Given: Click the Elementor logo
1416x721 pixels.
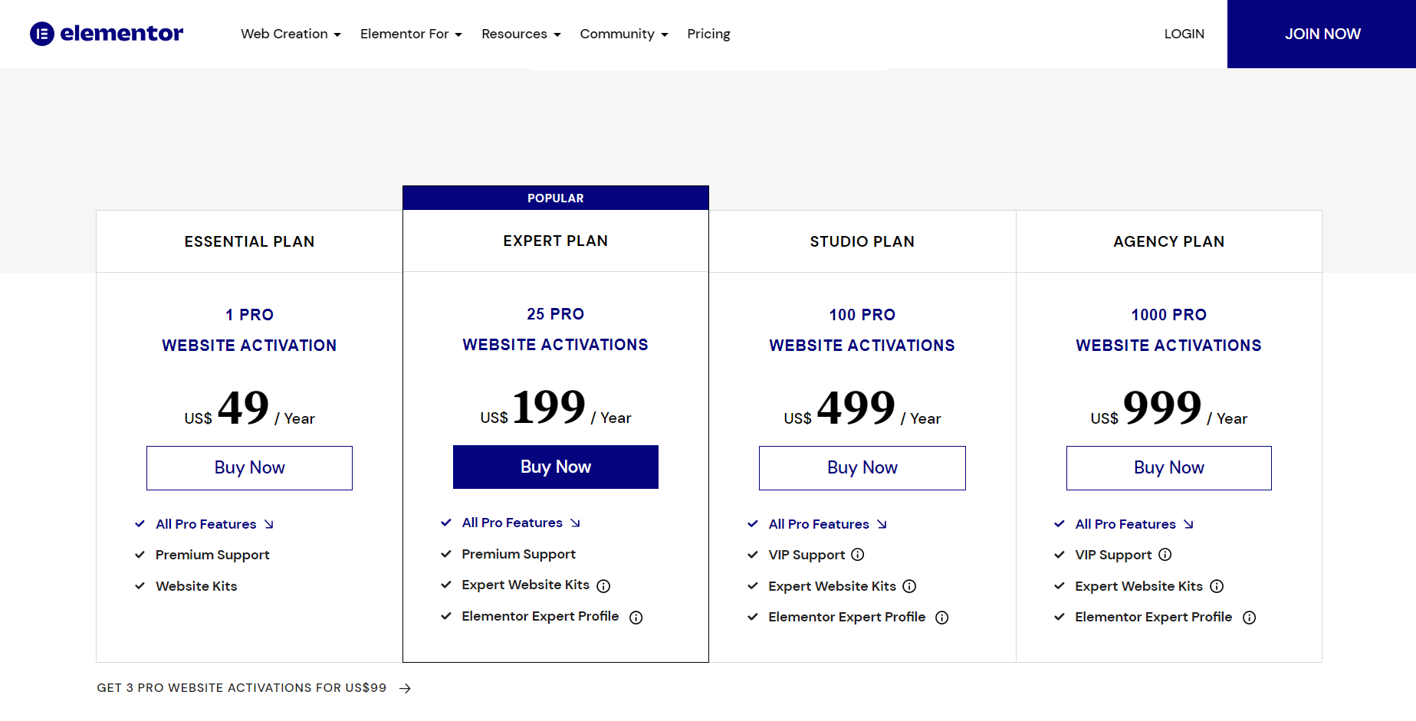Looking at the screenshot, I should point(106,34).
